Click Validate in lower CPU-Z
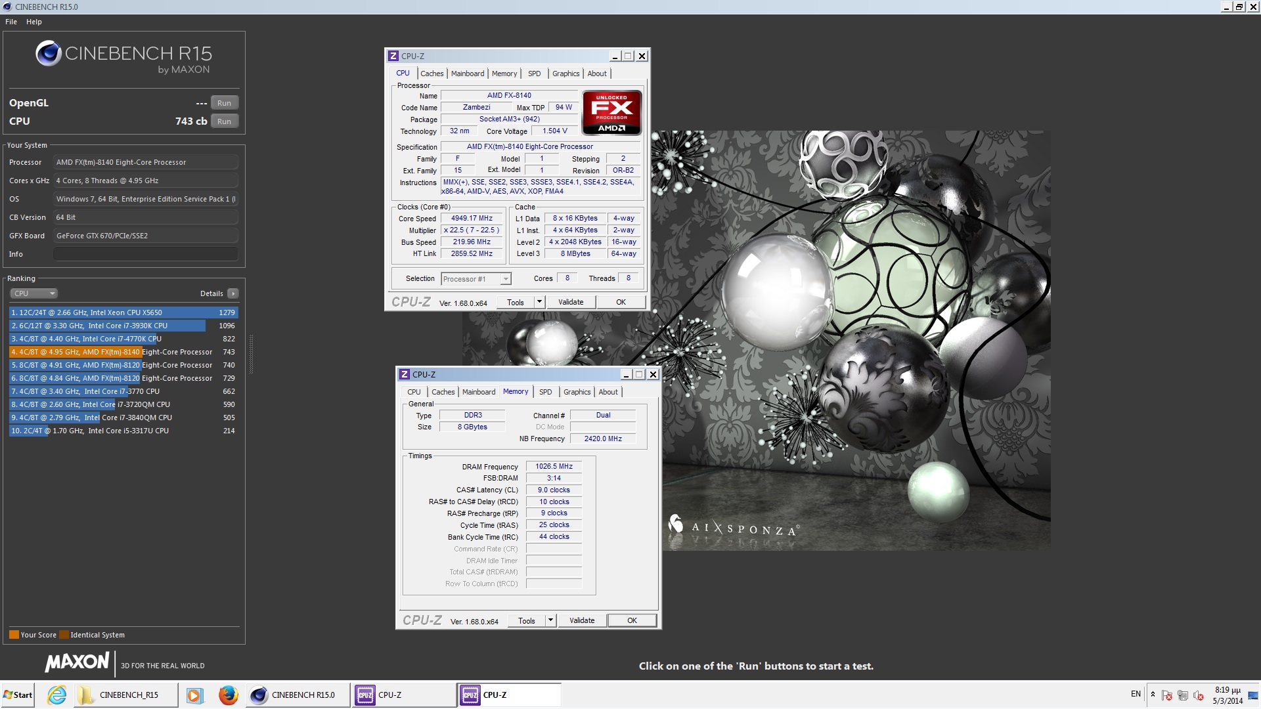The image size is (1261, 709). (x=582, y=620)
